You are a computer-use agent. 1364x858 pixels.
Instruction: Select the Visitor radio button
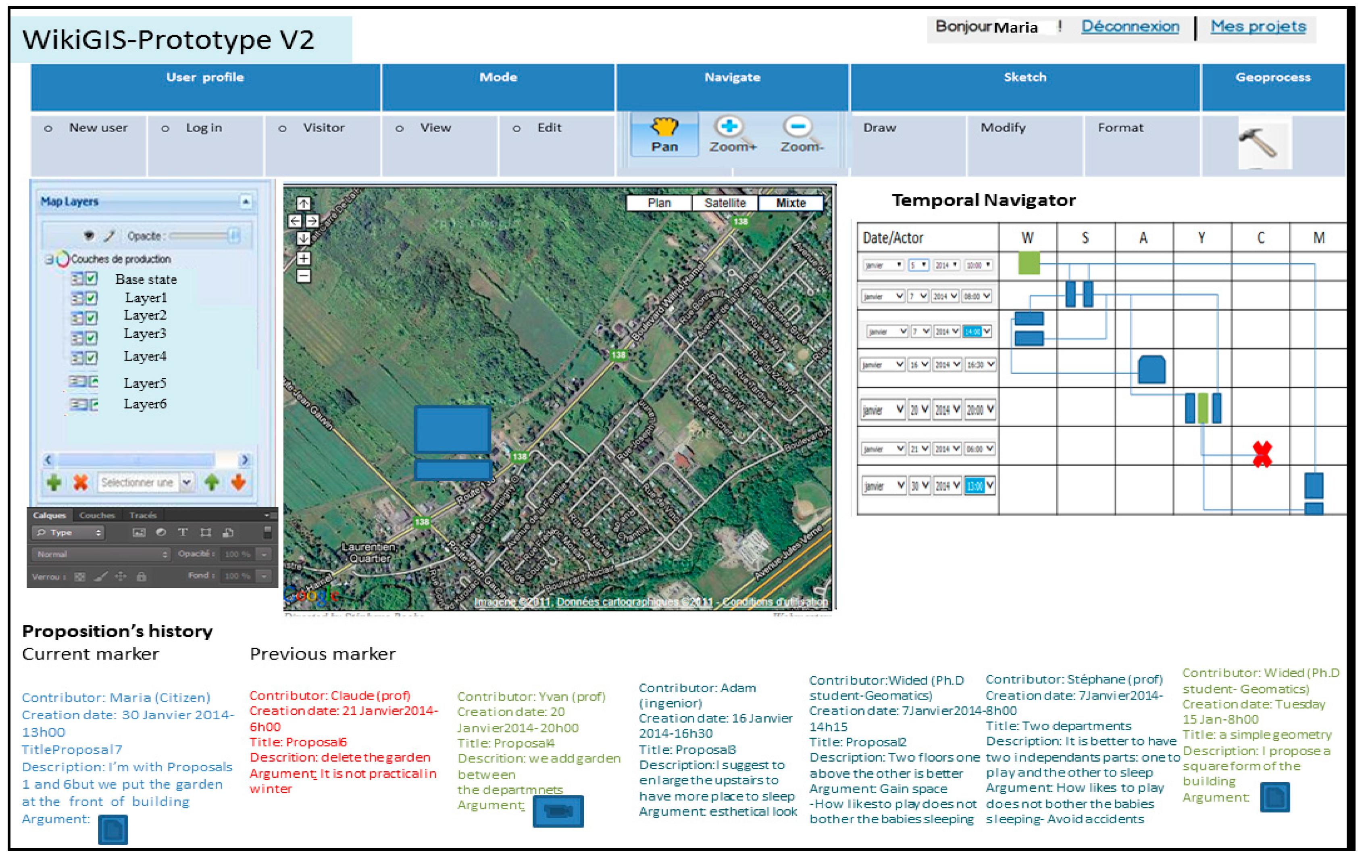coord(282,129)
